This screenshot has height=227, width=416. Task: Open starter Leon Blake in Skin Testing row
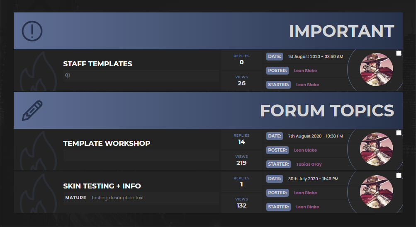coord(307,207)
